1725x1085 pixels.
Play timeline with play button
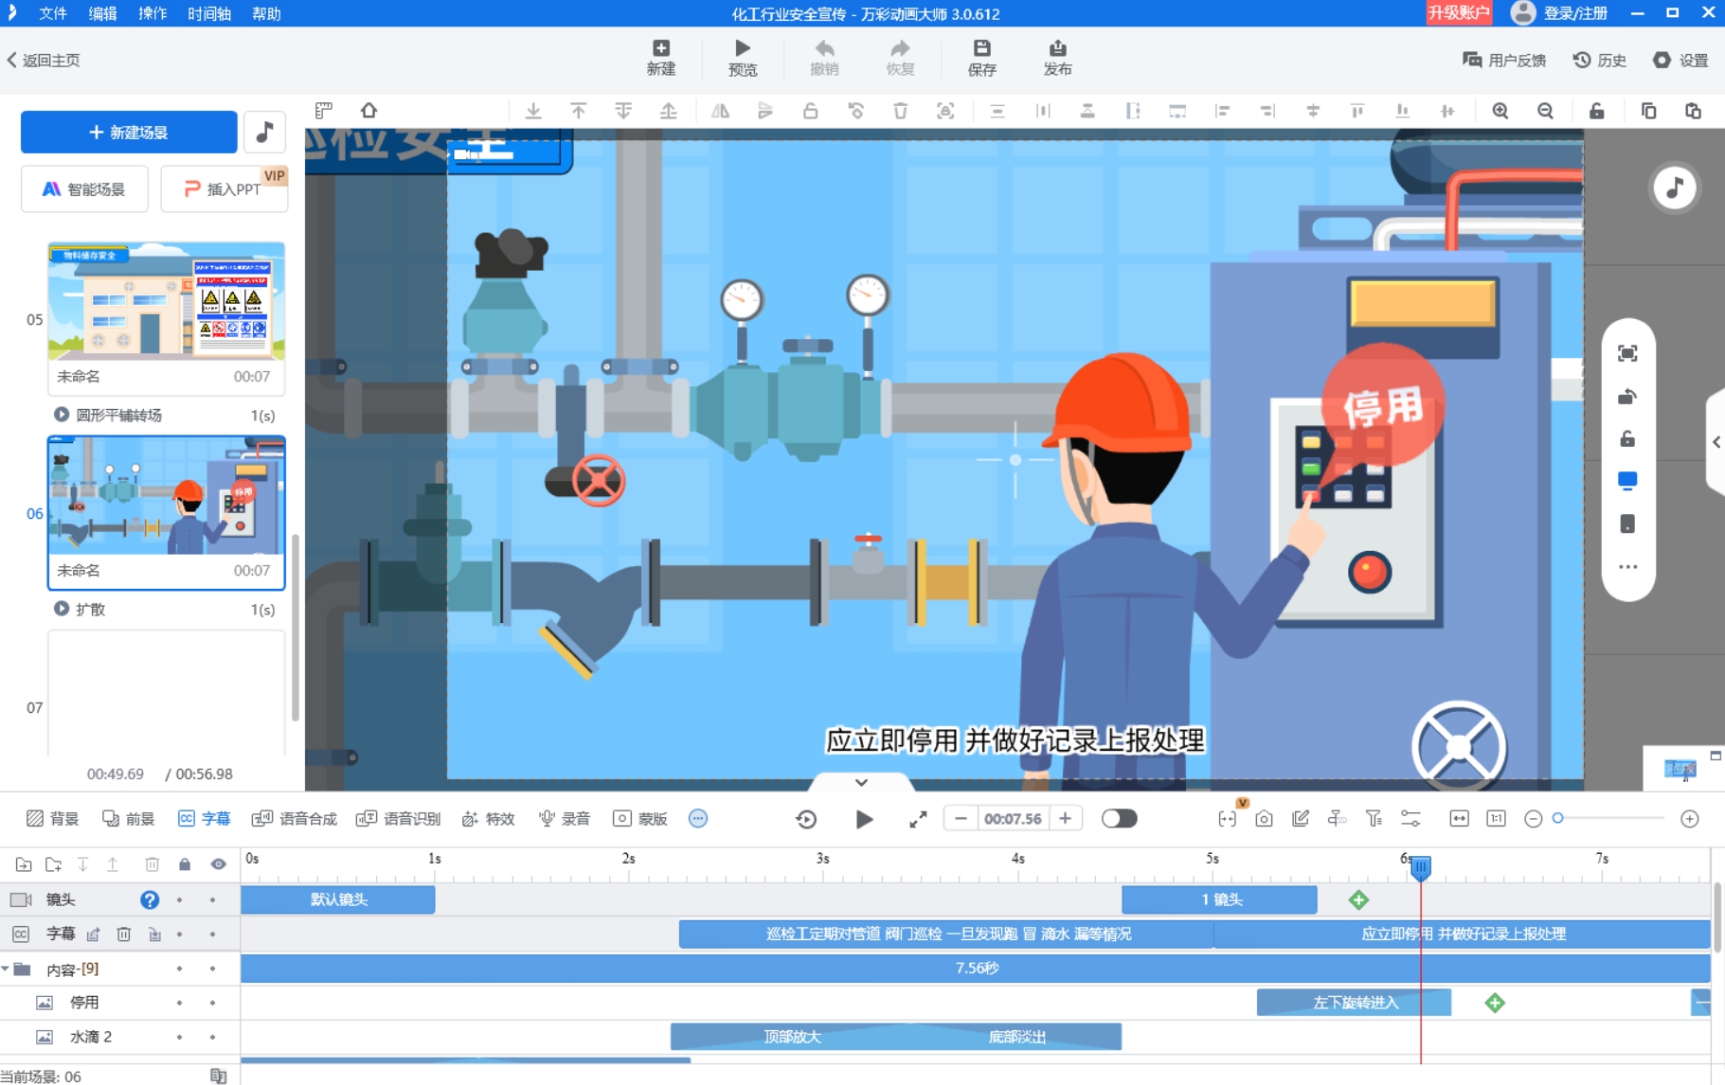point(863,819)
